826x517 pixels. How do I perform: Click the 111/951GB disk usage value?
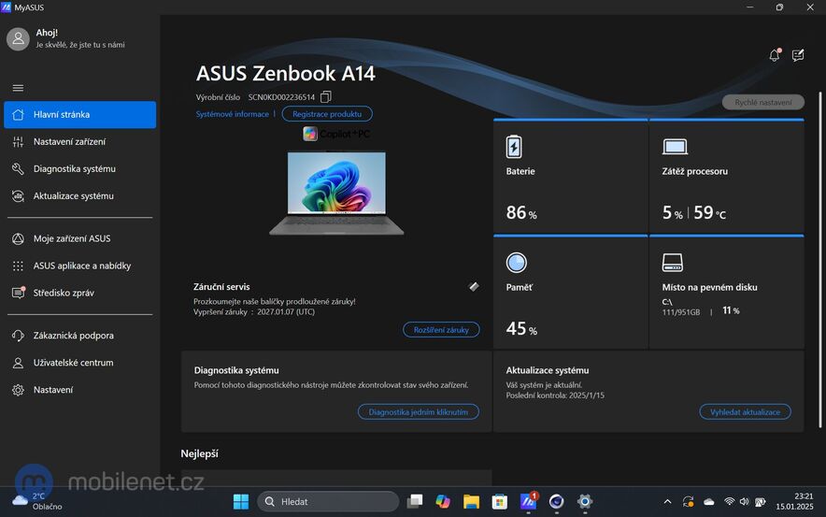[x=681, y=312]
